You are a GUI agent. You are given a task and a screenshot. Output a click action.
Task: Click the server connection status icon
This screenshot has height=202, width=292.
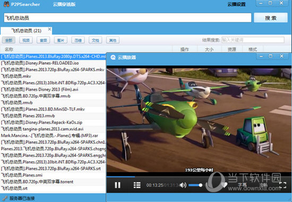click(x=5, y=198)
